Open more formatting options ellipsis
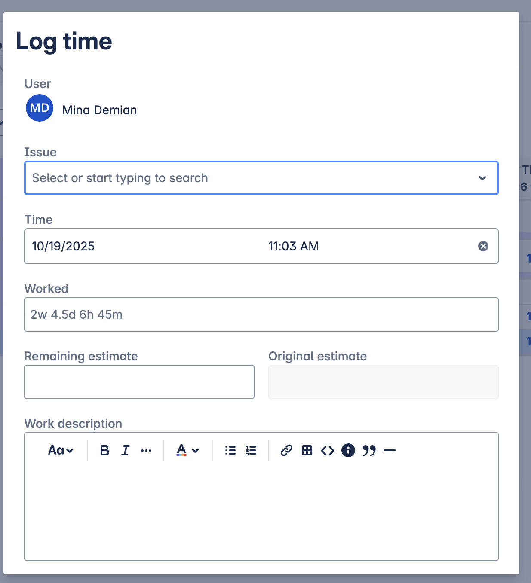This screenshot has width=531, height=583. [146, 451]
